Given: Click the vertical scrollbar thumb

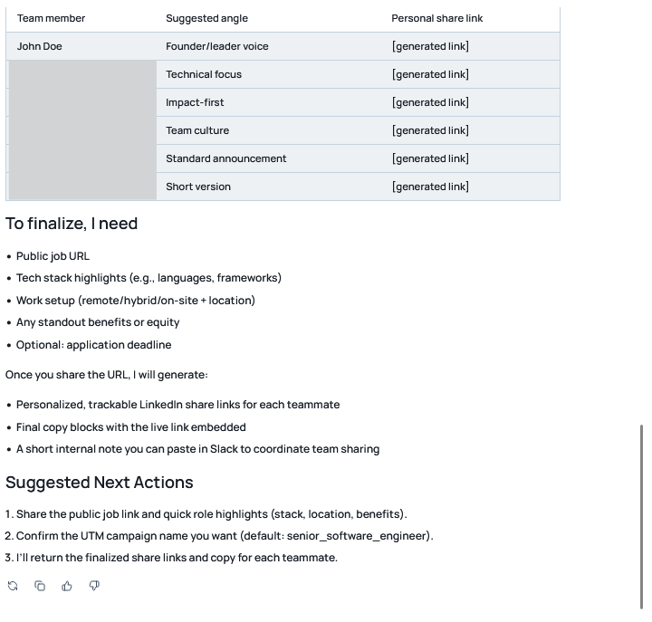Looking at the screenshot, I should tap(642, 516).
